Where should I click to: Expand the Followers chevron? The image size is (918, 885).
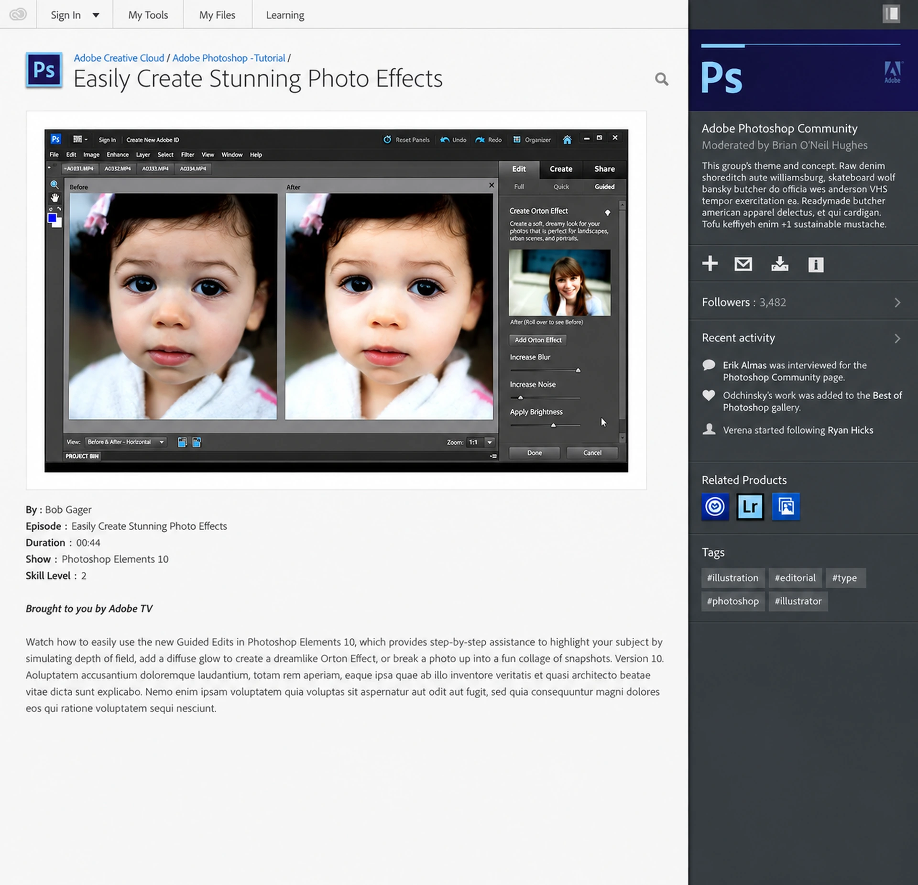click(897, 302)
